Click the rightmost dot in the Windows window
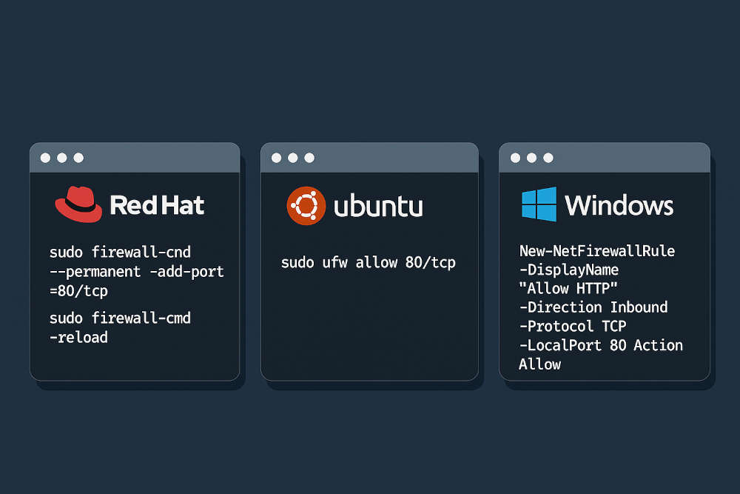 coord(548,158)
